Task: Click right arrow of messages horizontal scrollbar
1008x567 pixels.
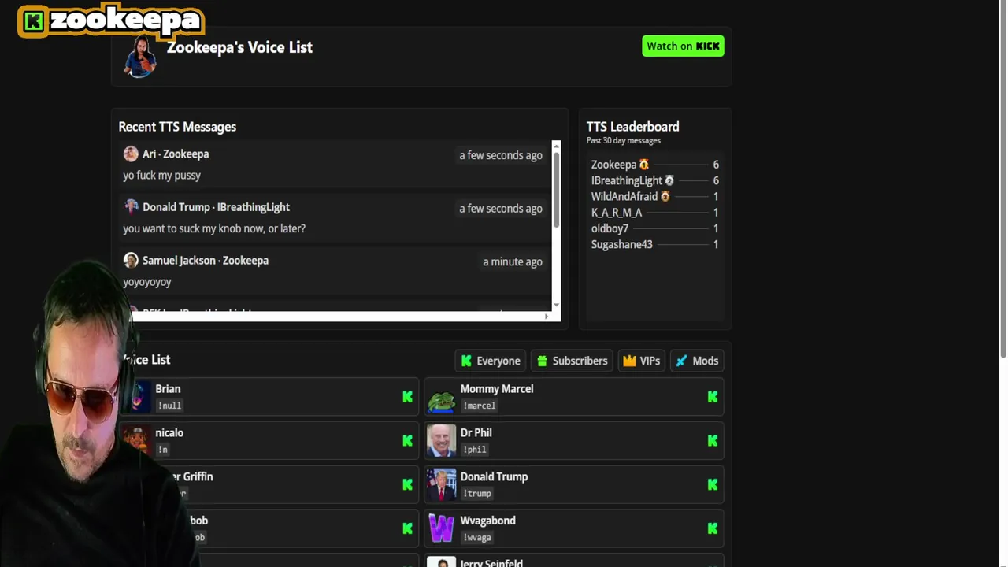Action: (547, 317)
